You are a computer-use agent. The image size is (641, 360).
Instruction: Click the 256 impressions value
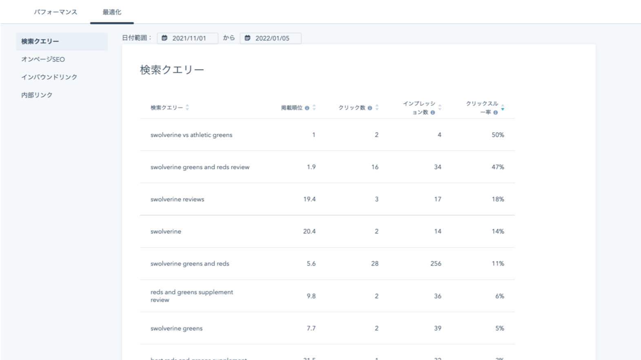(436, 263)
